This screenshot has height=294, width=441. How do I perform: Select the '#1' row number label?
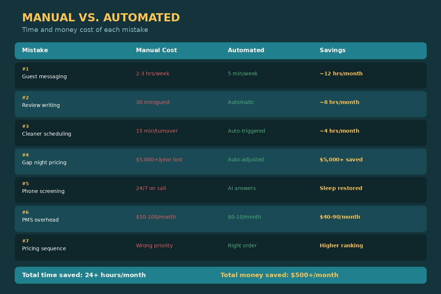(25, 69)
